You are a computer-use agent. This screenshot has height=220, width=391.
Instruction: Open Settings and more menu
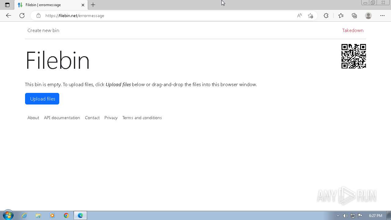pos(382,16)
